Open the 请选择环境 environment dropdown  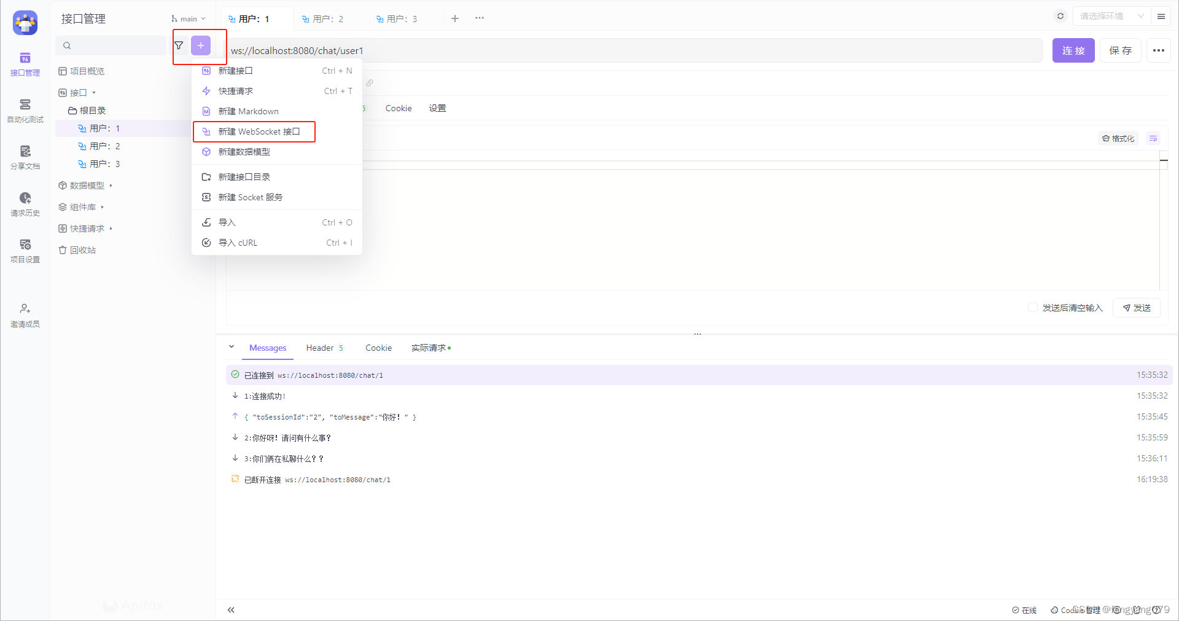(1111, 16)
